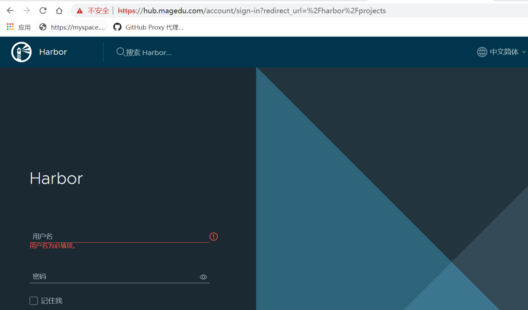Click the 不安全 security label
The image size is (528, 310).
tap(98, 11)
